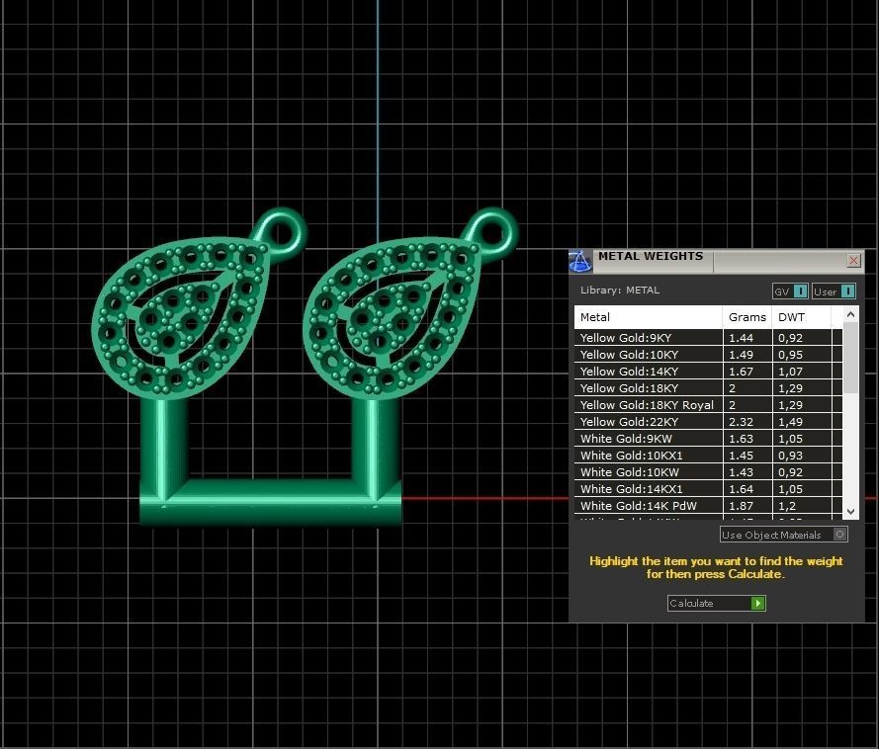Select Yellow Gold:18KY row
The width and height of the screenshot is (879, 749).
(x=708, y=388)
